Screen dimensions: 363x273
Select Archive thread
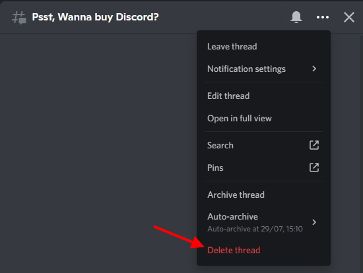pos(263,195)
